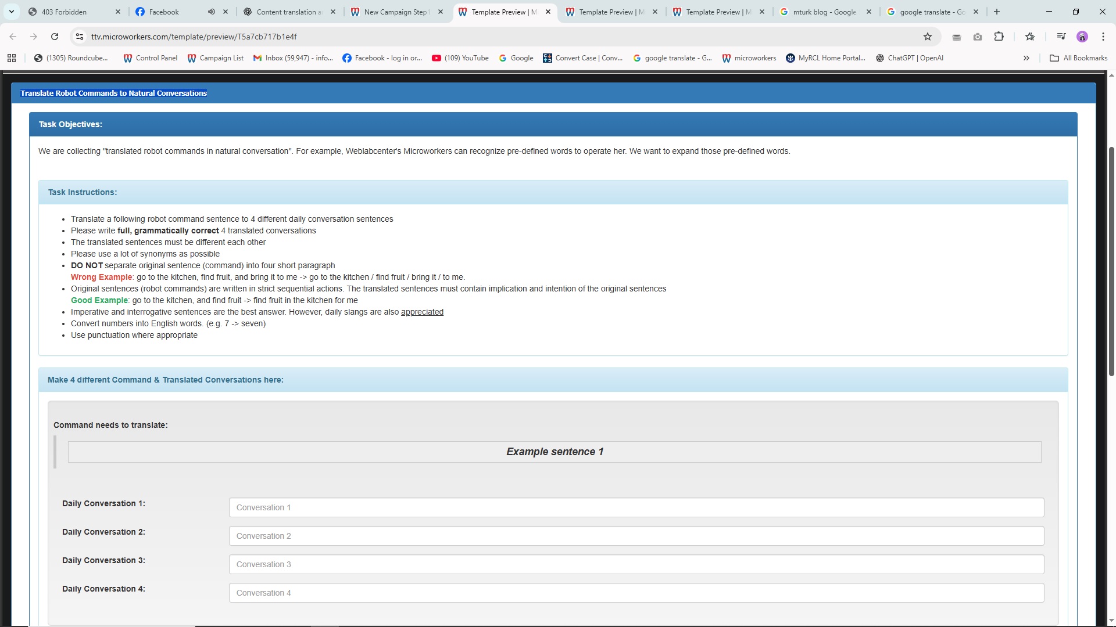Click the Conversation 4 input field
This screenshot has width=1116, height=627.
636,593
